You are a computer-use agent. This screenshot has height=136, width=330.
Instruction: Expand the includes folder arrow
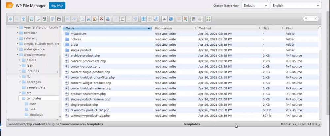[x=20, y=71]
